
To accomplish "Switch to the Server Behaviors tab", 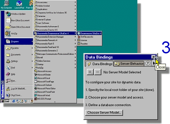I will coord(129,64).
